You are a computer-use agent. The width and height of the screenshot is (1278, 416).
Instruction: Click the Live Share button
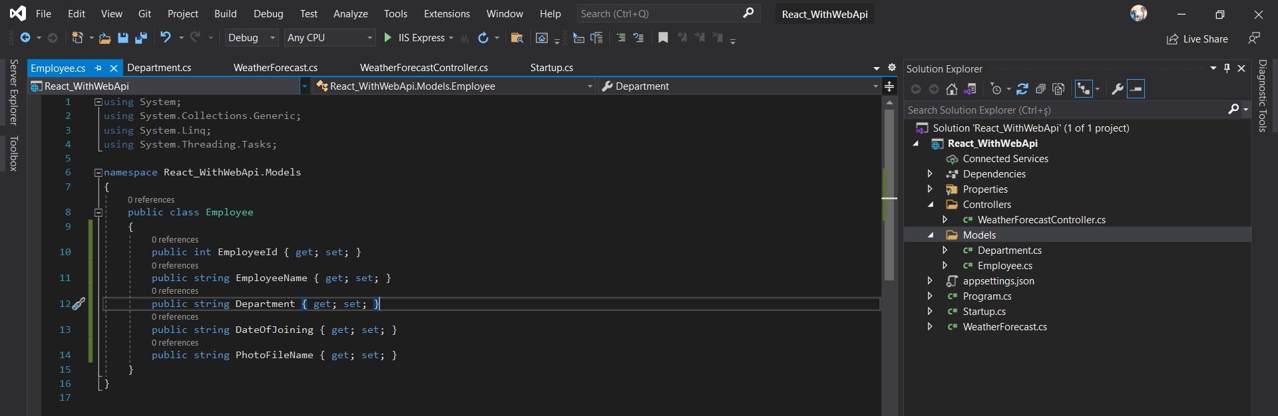[1197, 39]
